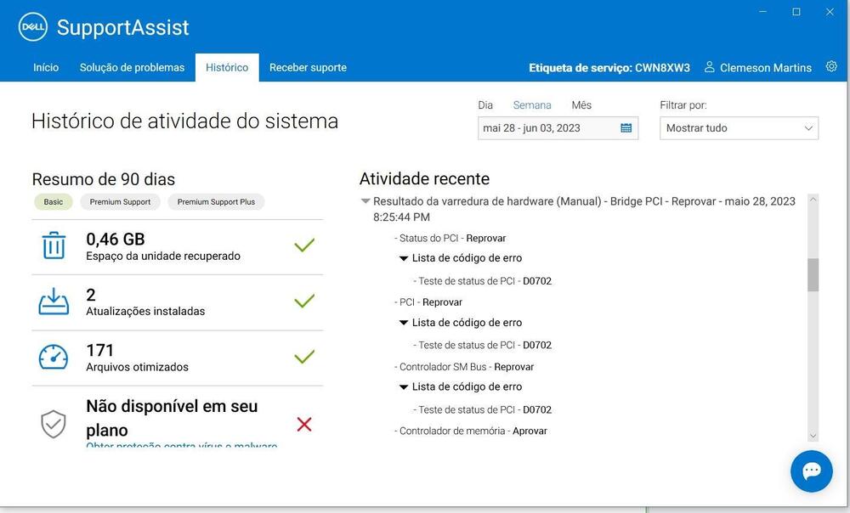Click the user profile icon beside Clemeson Martins
The height and width of the screenshot is (513, 850).
click(x=709, y=67)
